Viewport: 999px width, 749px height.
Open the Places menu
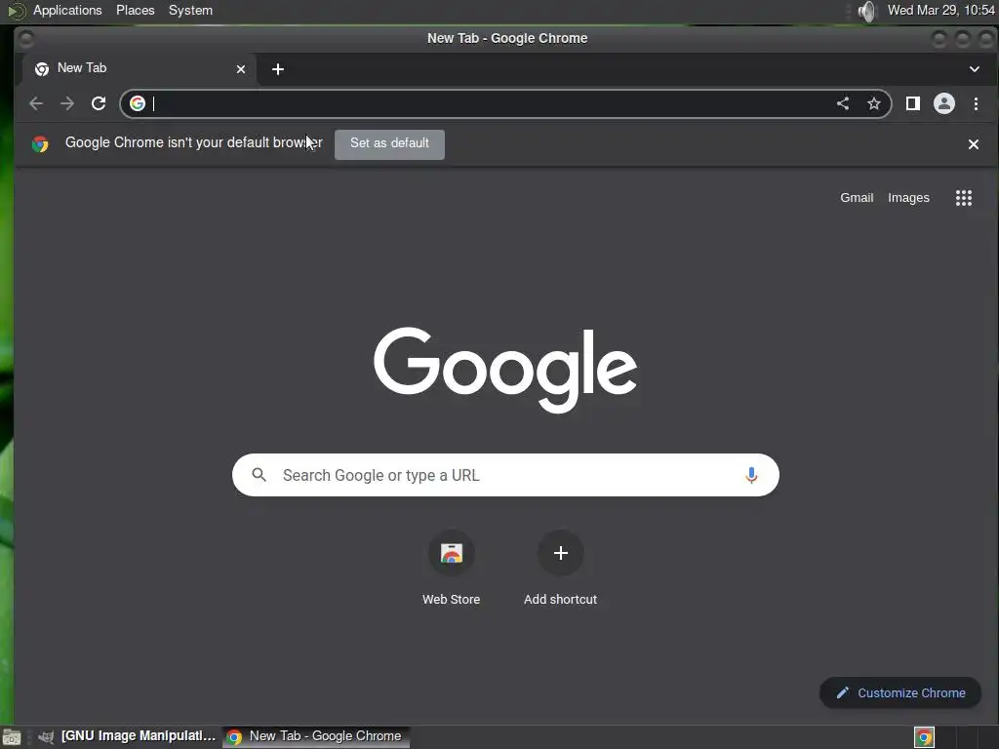(135, 10)
